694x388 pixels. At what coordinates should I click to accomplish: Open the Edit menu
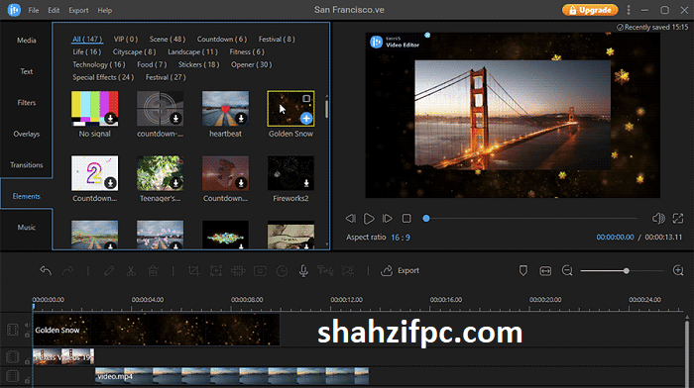(54, 10)
